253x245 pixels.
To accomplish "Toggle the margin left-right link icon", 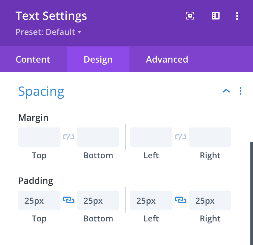I will [181, 137].
